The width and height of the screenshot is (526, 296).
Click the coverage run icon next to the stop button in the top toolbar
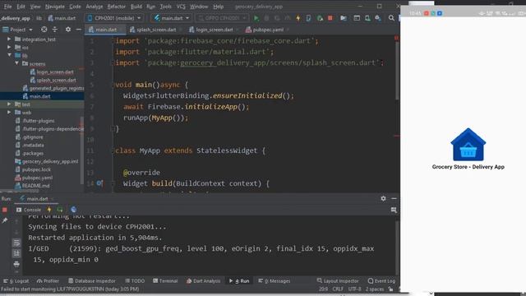[320, 18]
